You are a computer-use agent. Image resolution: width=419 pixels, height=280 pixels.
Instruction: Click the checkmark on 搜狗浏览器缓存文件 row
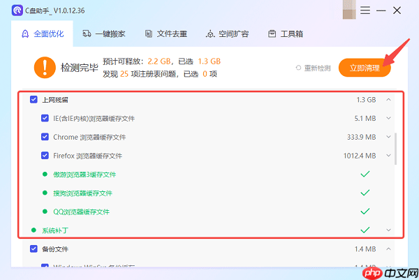coord(365,193)
